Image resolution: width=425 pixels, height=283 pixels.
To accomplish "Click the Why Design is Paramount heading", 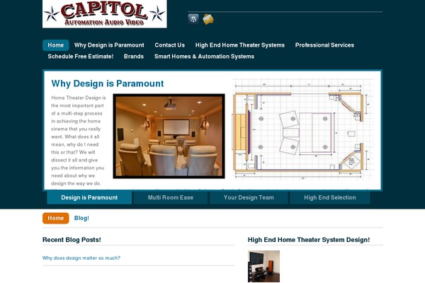I will click(108, 83).
